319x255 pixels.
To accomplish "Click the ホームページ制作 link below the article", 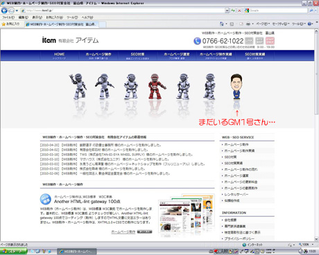I will click(x=123, y=231).
